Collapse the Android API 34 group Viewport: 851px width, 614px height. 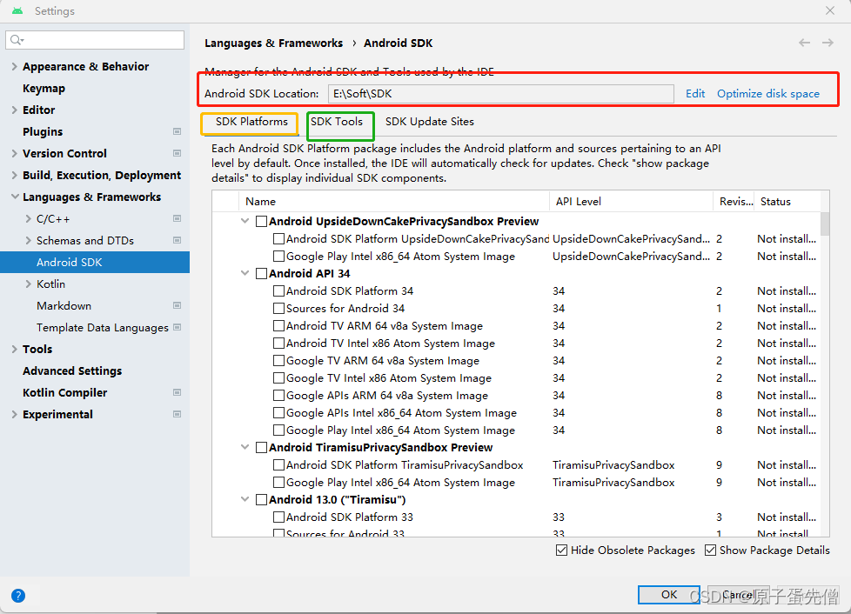pyautogui.click(x=245, y=273)
